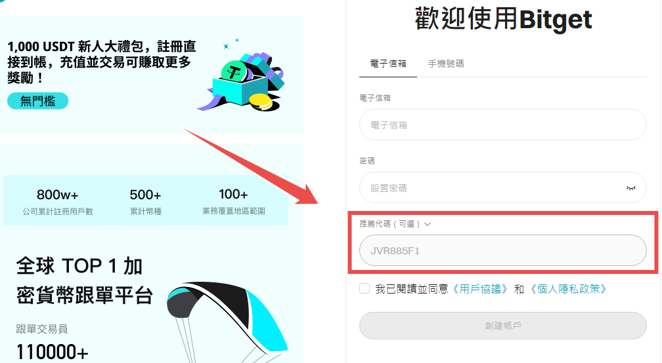This screenshot has width=662, height=363.
Task: Open the 《個人隱私政策》 link
Action: click(568, 289)
